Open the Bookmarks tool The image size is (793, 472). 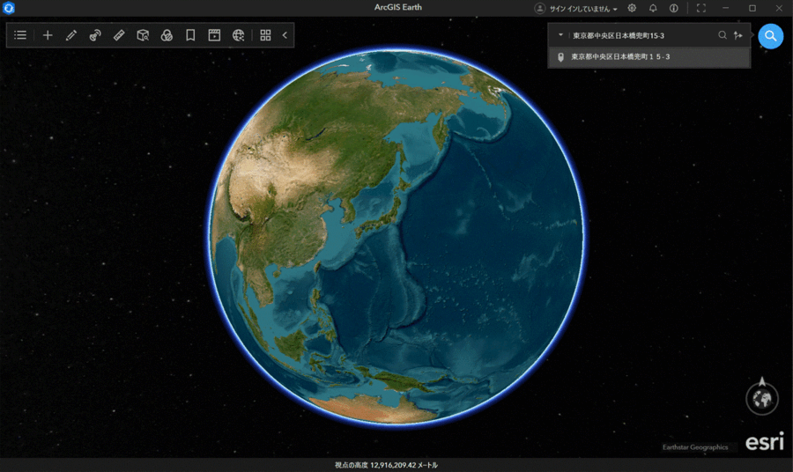tap(190, 35)
